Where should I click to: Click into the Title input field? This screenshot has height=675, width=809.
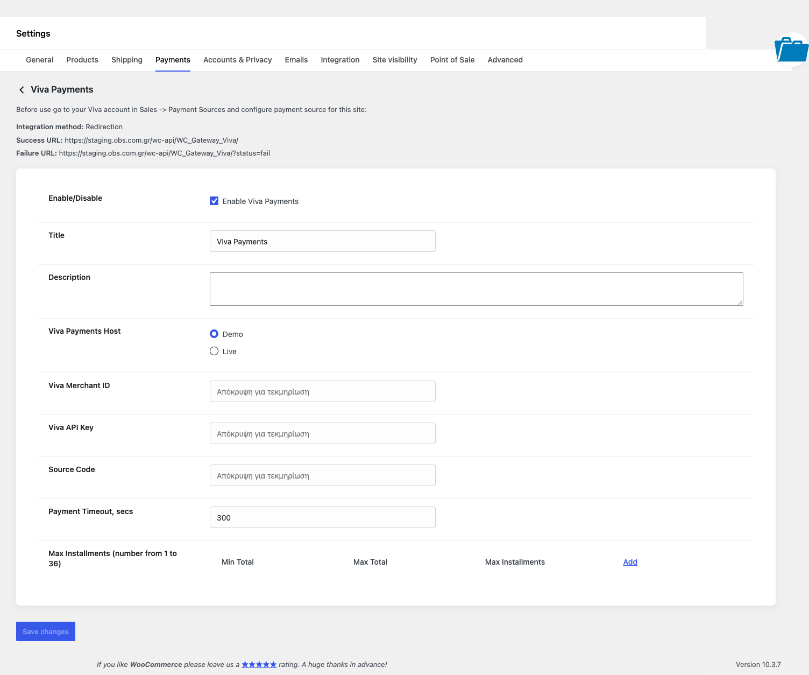coord(323,241)
